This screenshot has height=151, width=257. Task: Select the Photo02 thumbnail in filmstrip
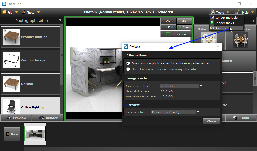click(35, 134)
